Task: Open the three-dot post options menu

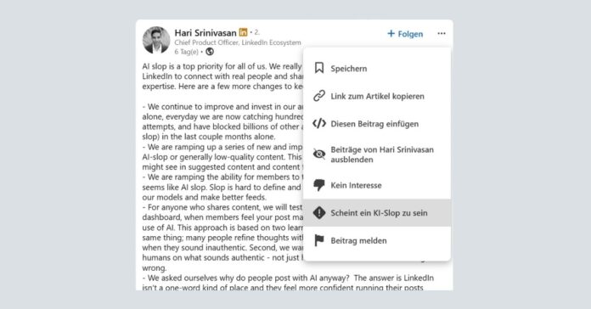Action: click(x=442, y=34)
